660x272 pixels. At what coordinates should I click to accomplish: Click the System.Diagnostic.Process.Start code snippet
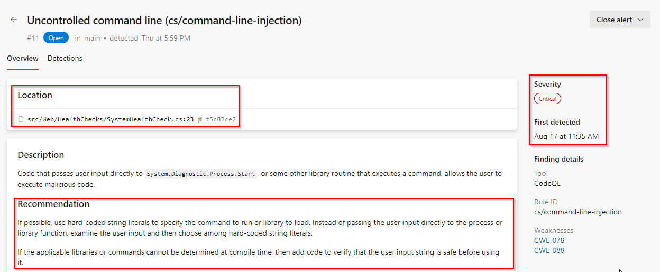tap(201, 173)
